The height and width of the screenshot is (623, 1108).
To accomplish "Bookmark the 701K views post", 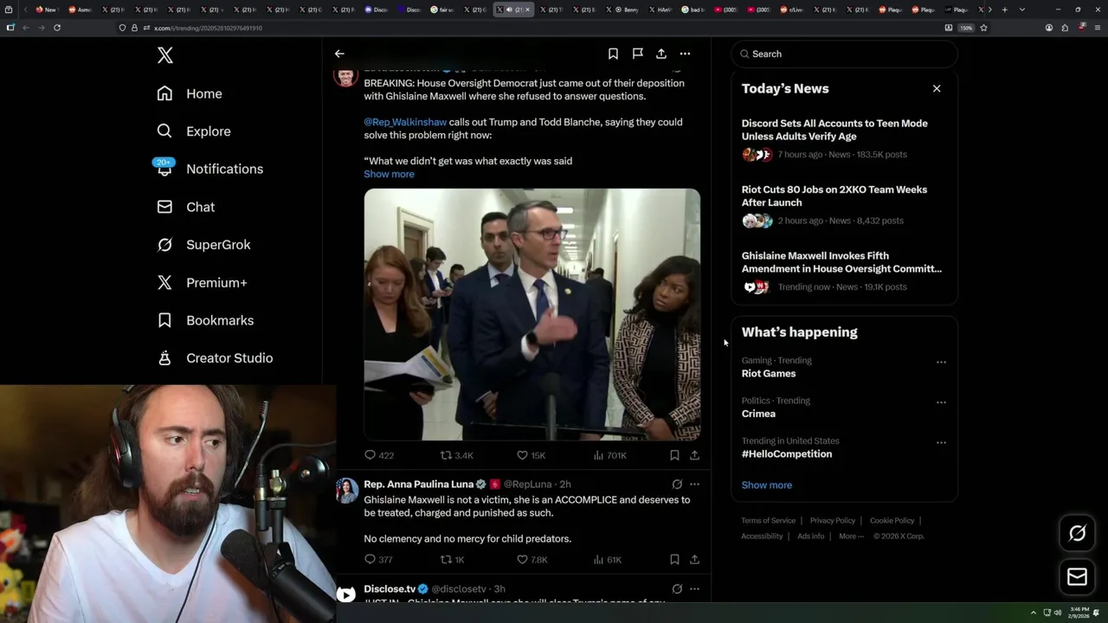I will click(674, 455).
